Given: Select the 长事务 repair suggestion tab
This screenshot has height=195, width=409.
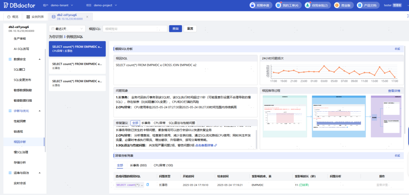Looking at the screenshot, I should (146, 123).
